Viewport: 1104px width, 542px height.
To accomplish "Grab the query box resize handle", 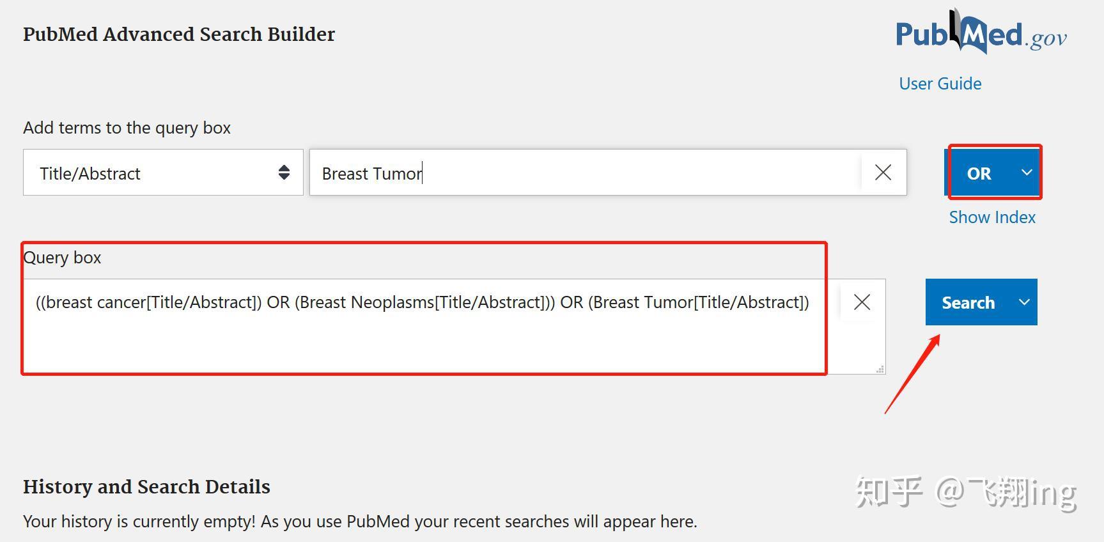I will point(880,369).
